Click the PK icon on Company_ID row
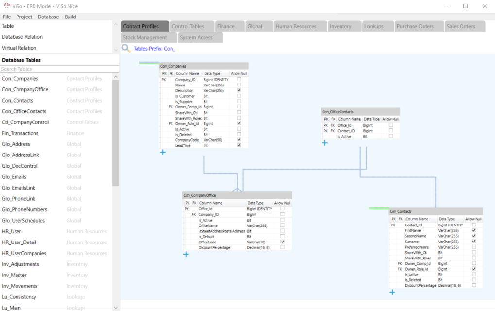495x311 pixels. click(x=164, y=79)
